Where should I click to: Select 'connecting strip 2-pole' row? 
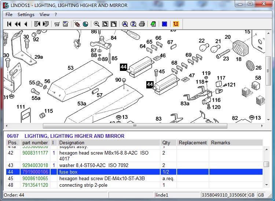pos(134,185)
